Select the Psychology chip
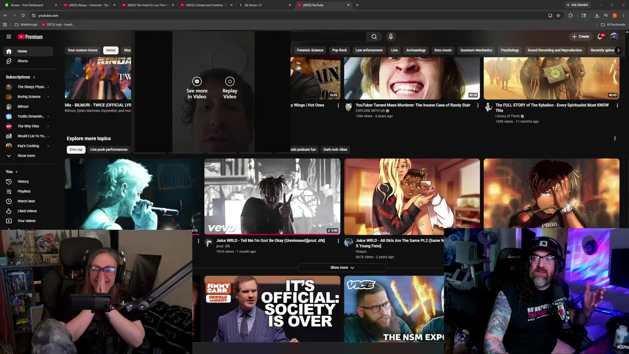 (510, 50)
